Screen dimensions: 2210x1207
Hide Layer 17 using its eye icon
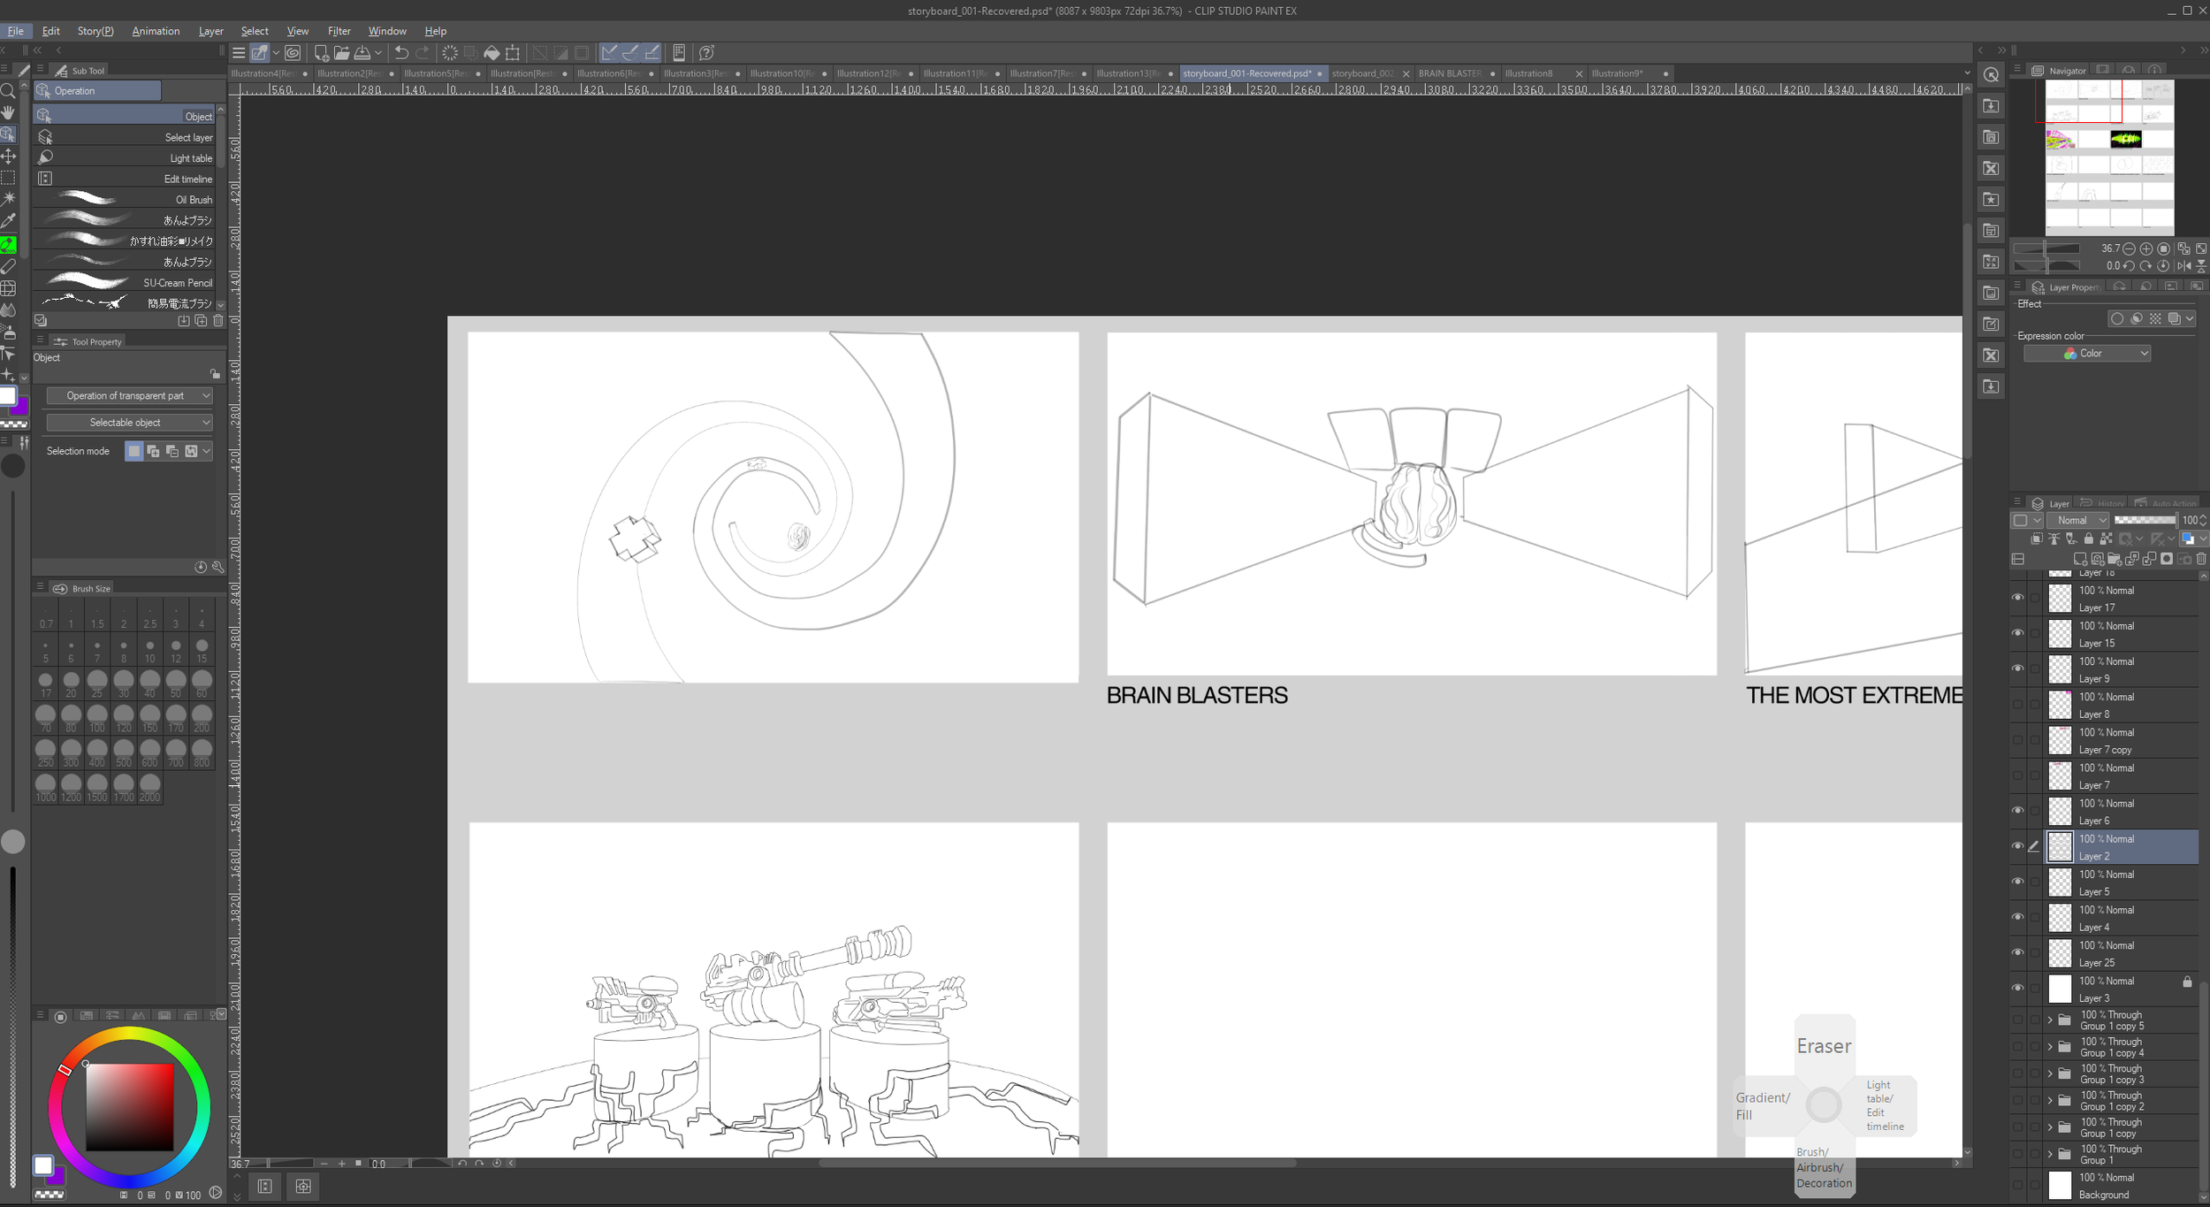tap(2017, 599)
